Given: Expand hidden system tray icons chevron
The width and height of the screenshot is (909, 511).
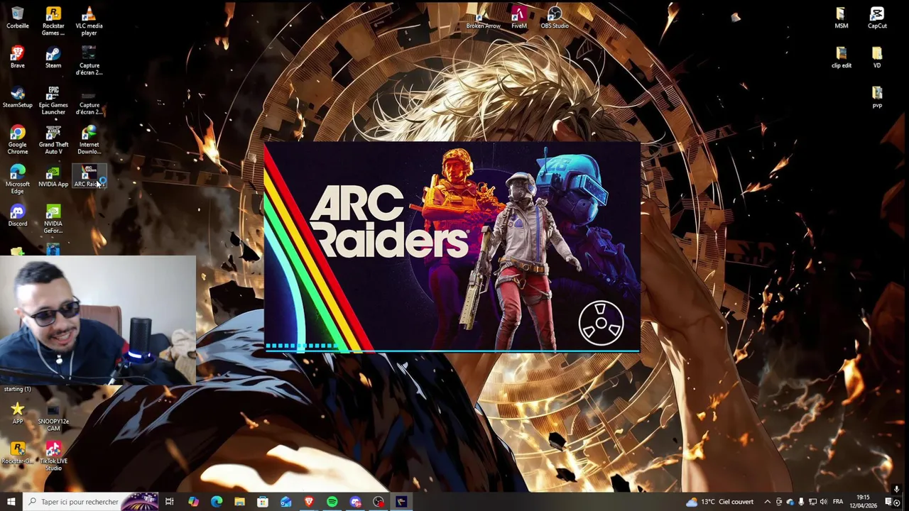Looking at the screenshot, I should [767, 502].
